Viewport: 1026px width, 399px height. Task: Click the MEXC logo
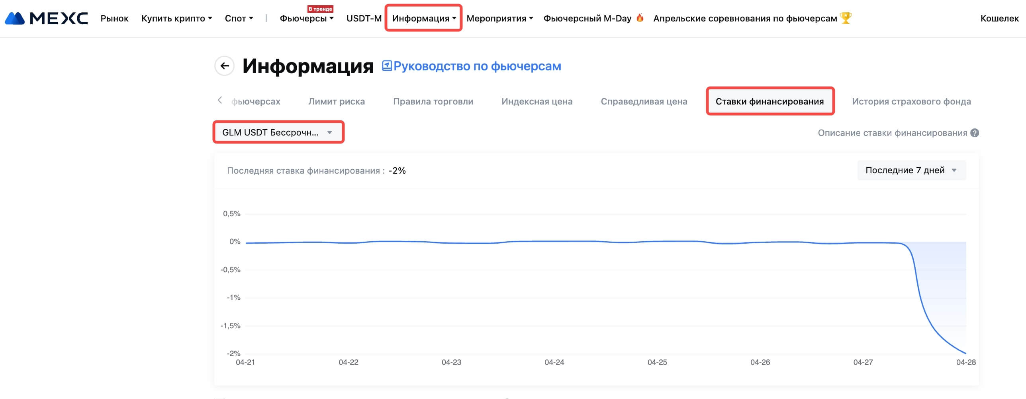[x=46, y=18]
